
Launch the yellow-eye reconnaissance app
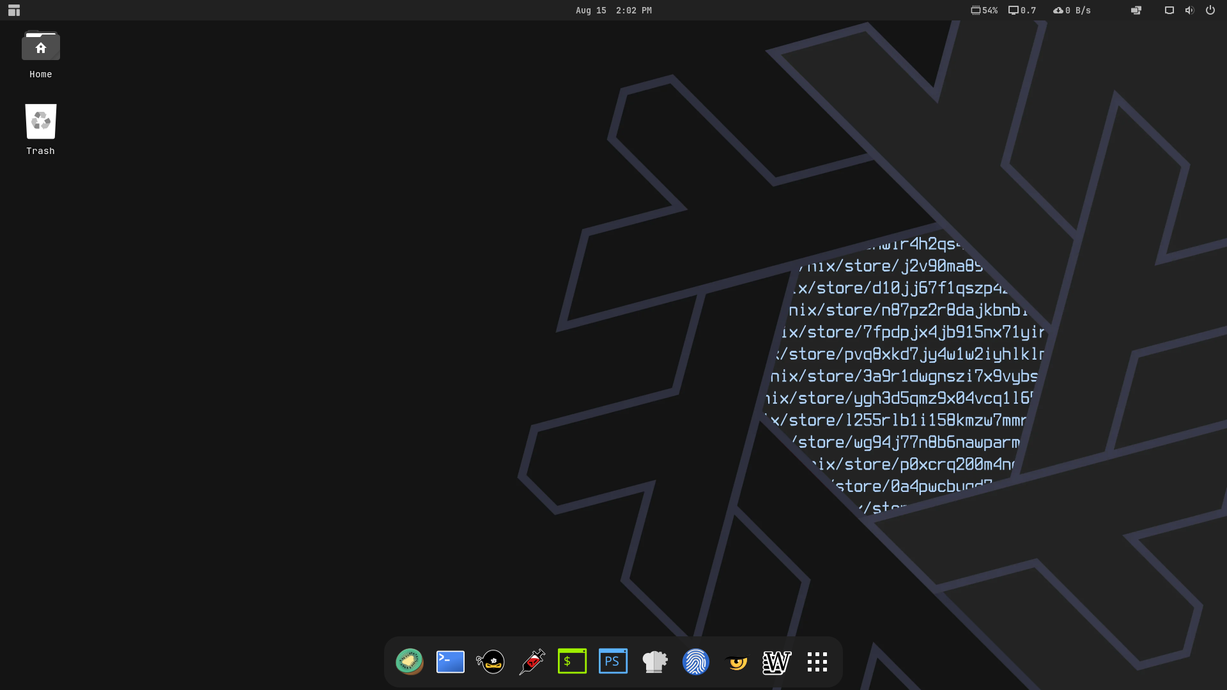pos(736,661)
